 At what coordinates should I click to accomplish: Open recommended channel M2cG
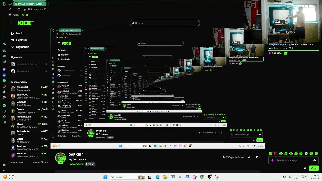click(29, 125)
